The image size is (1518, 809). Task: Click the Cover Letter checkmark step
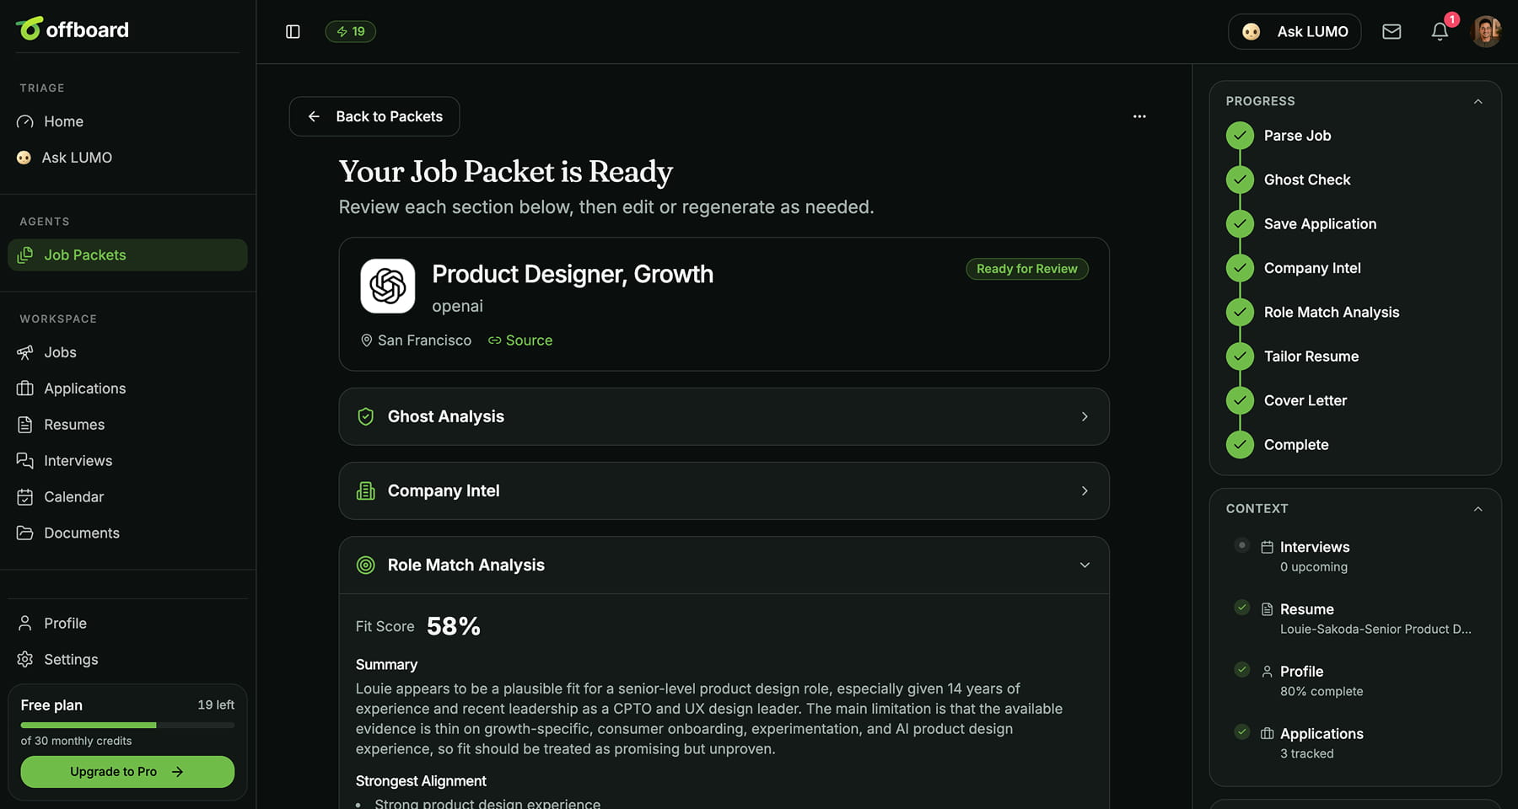1240,400
